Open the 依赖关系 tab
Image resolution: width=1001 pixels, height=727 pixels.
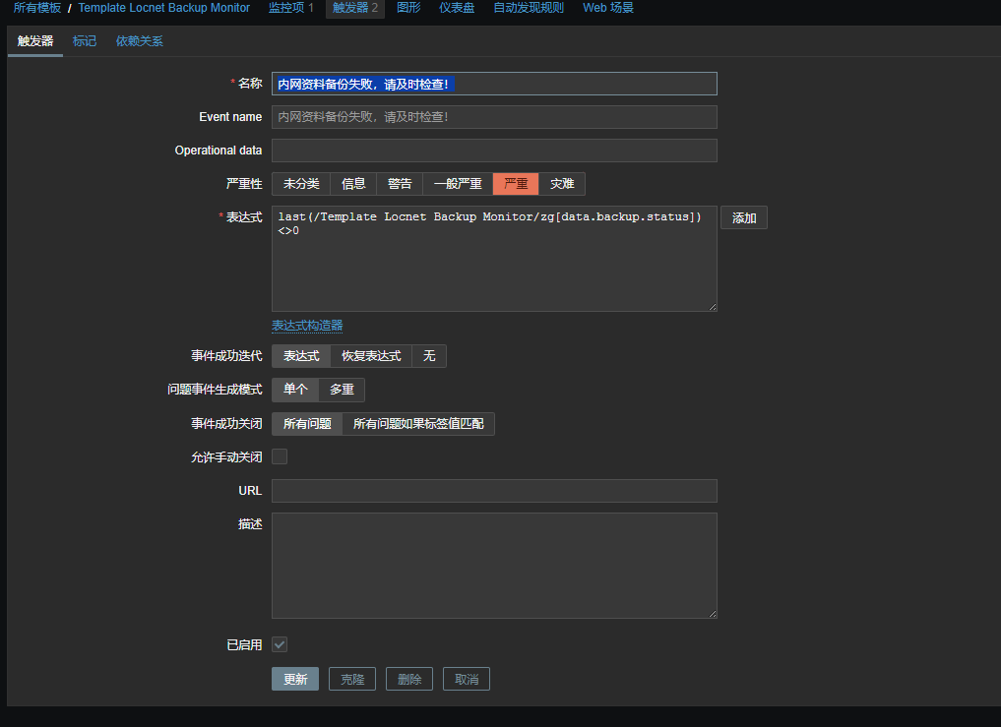pos(140,41)
